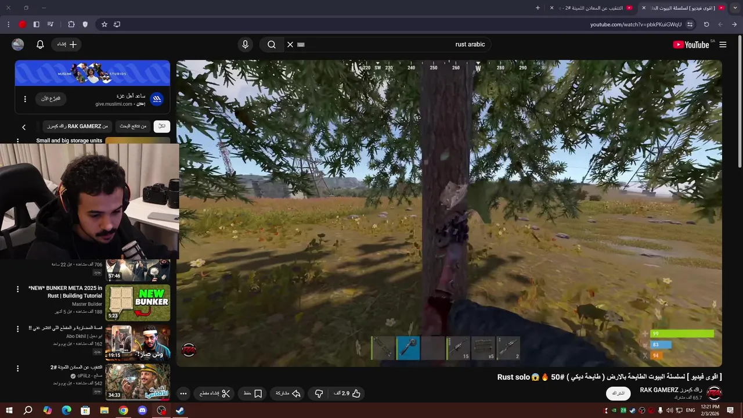Viewport: 743px width, 418px height.
Task: Open the ad options three-dot menu
Action: (x=25, y=99)
